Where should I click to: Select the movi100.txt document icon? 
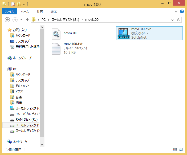[56, 49]
